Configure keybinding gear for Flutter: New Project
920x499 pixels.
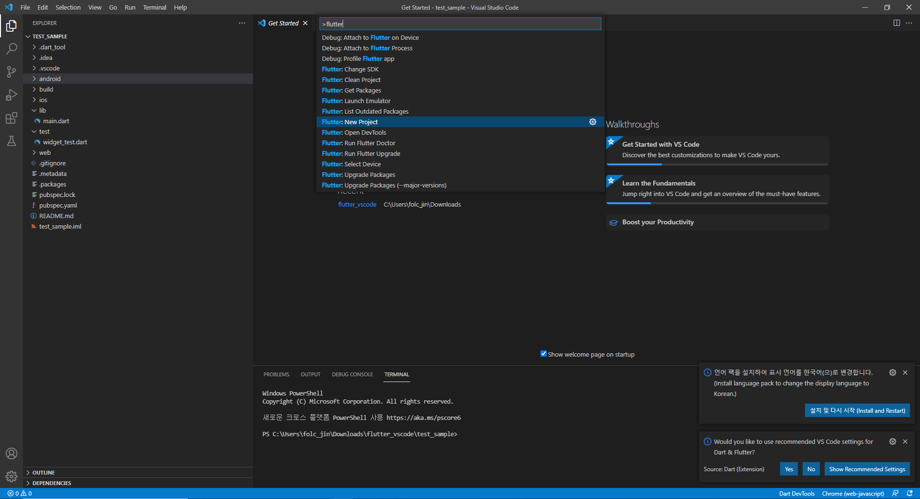[593, 122]
